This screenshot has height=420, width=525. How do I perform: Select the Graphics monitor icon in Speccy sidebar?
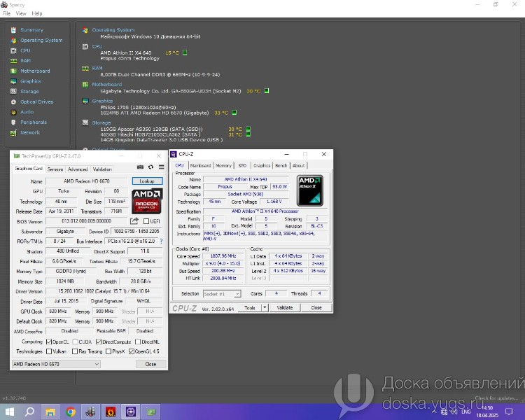[x=13, y=81]
